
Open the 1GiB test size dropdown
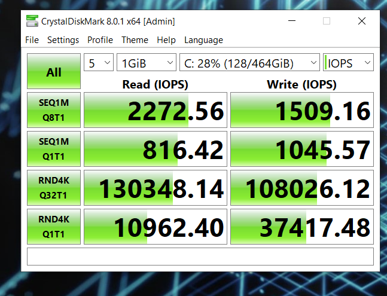(147, 62)
